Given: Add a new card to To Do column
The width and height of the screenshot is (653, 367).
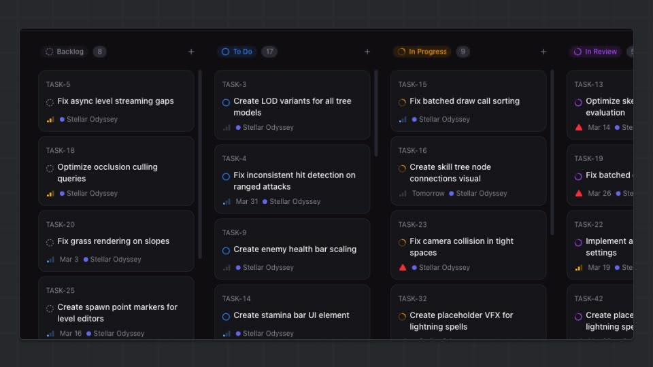Looking at the screenshot, I should pos(367,52).
